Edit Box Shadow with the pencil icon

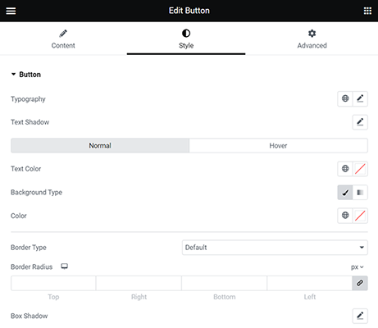(x=360, y=316)
